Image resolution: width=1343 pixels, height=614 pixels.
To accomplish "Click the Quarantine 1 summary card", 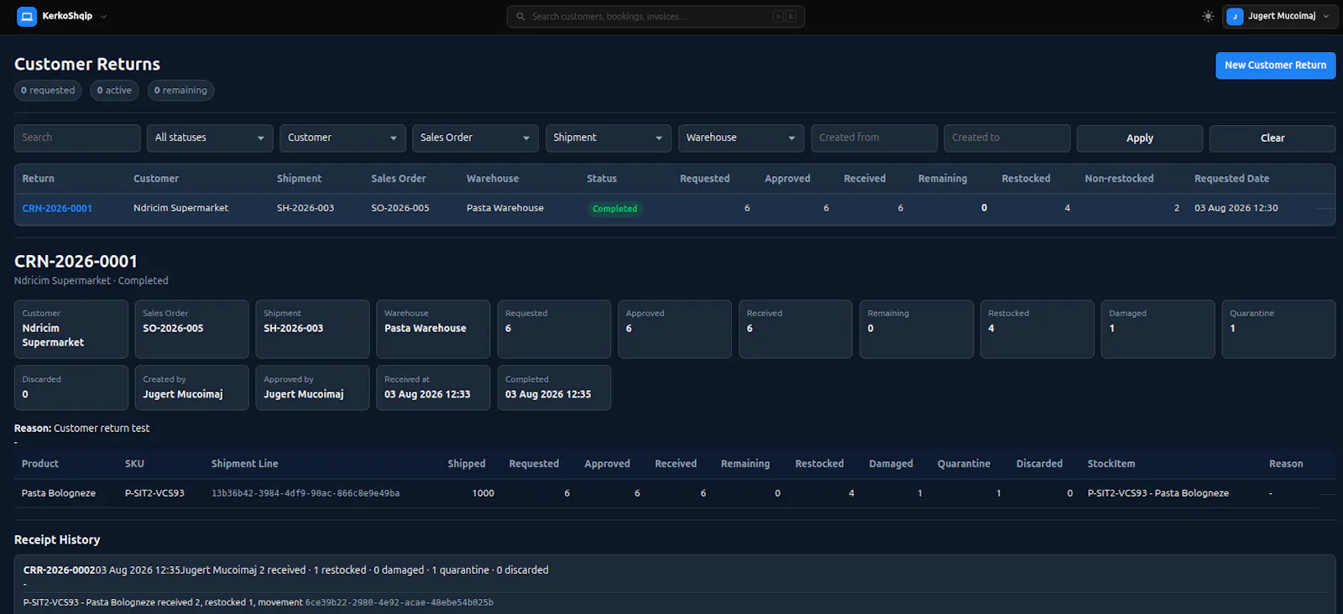I will (x=1278, y=329).
